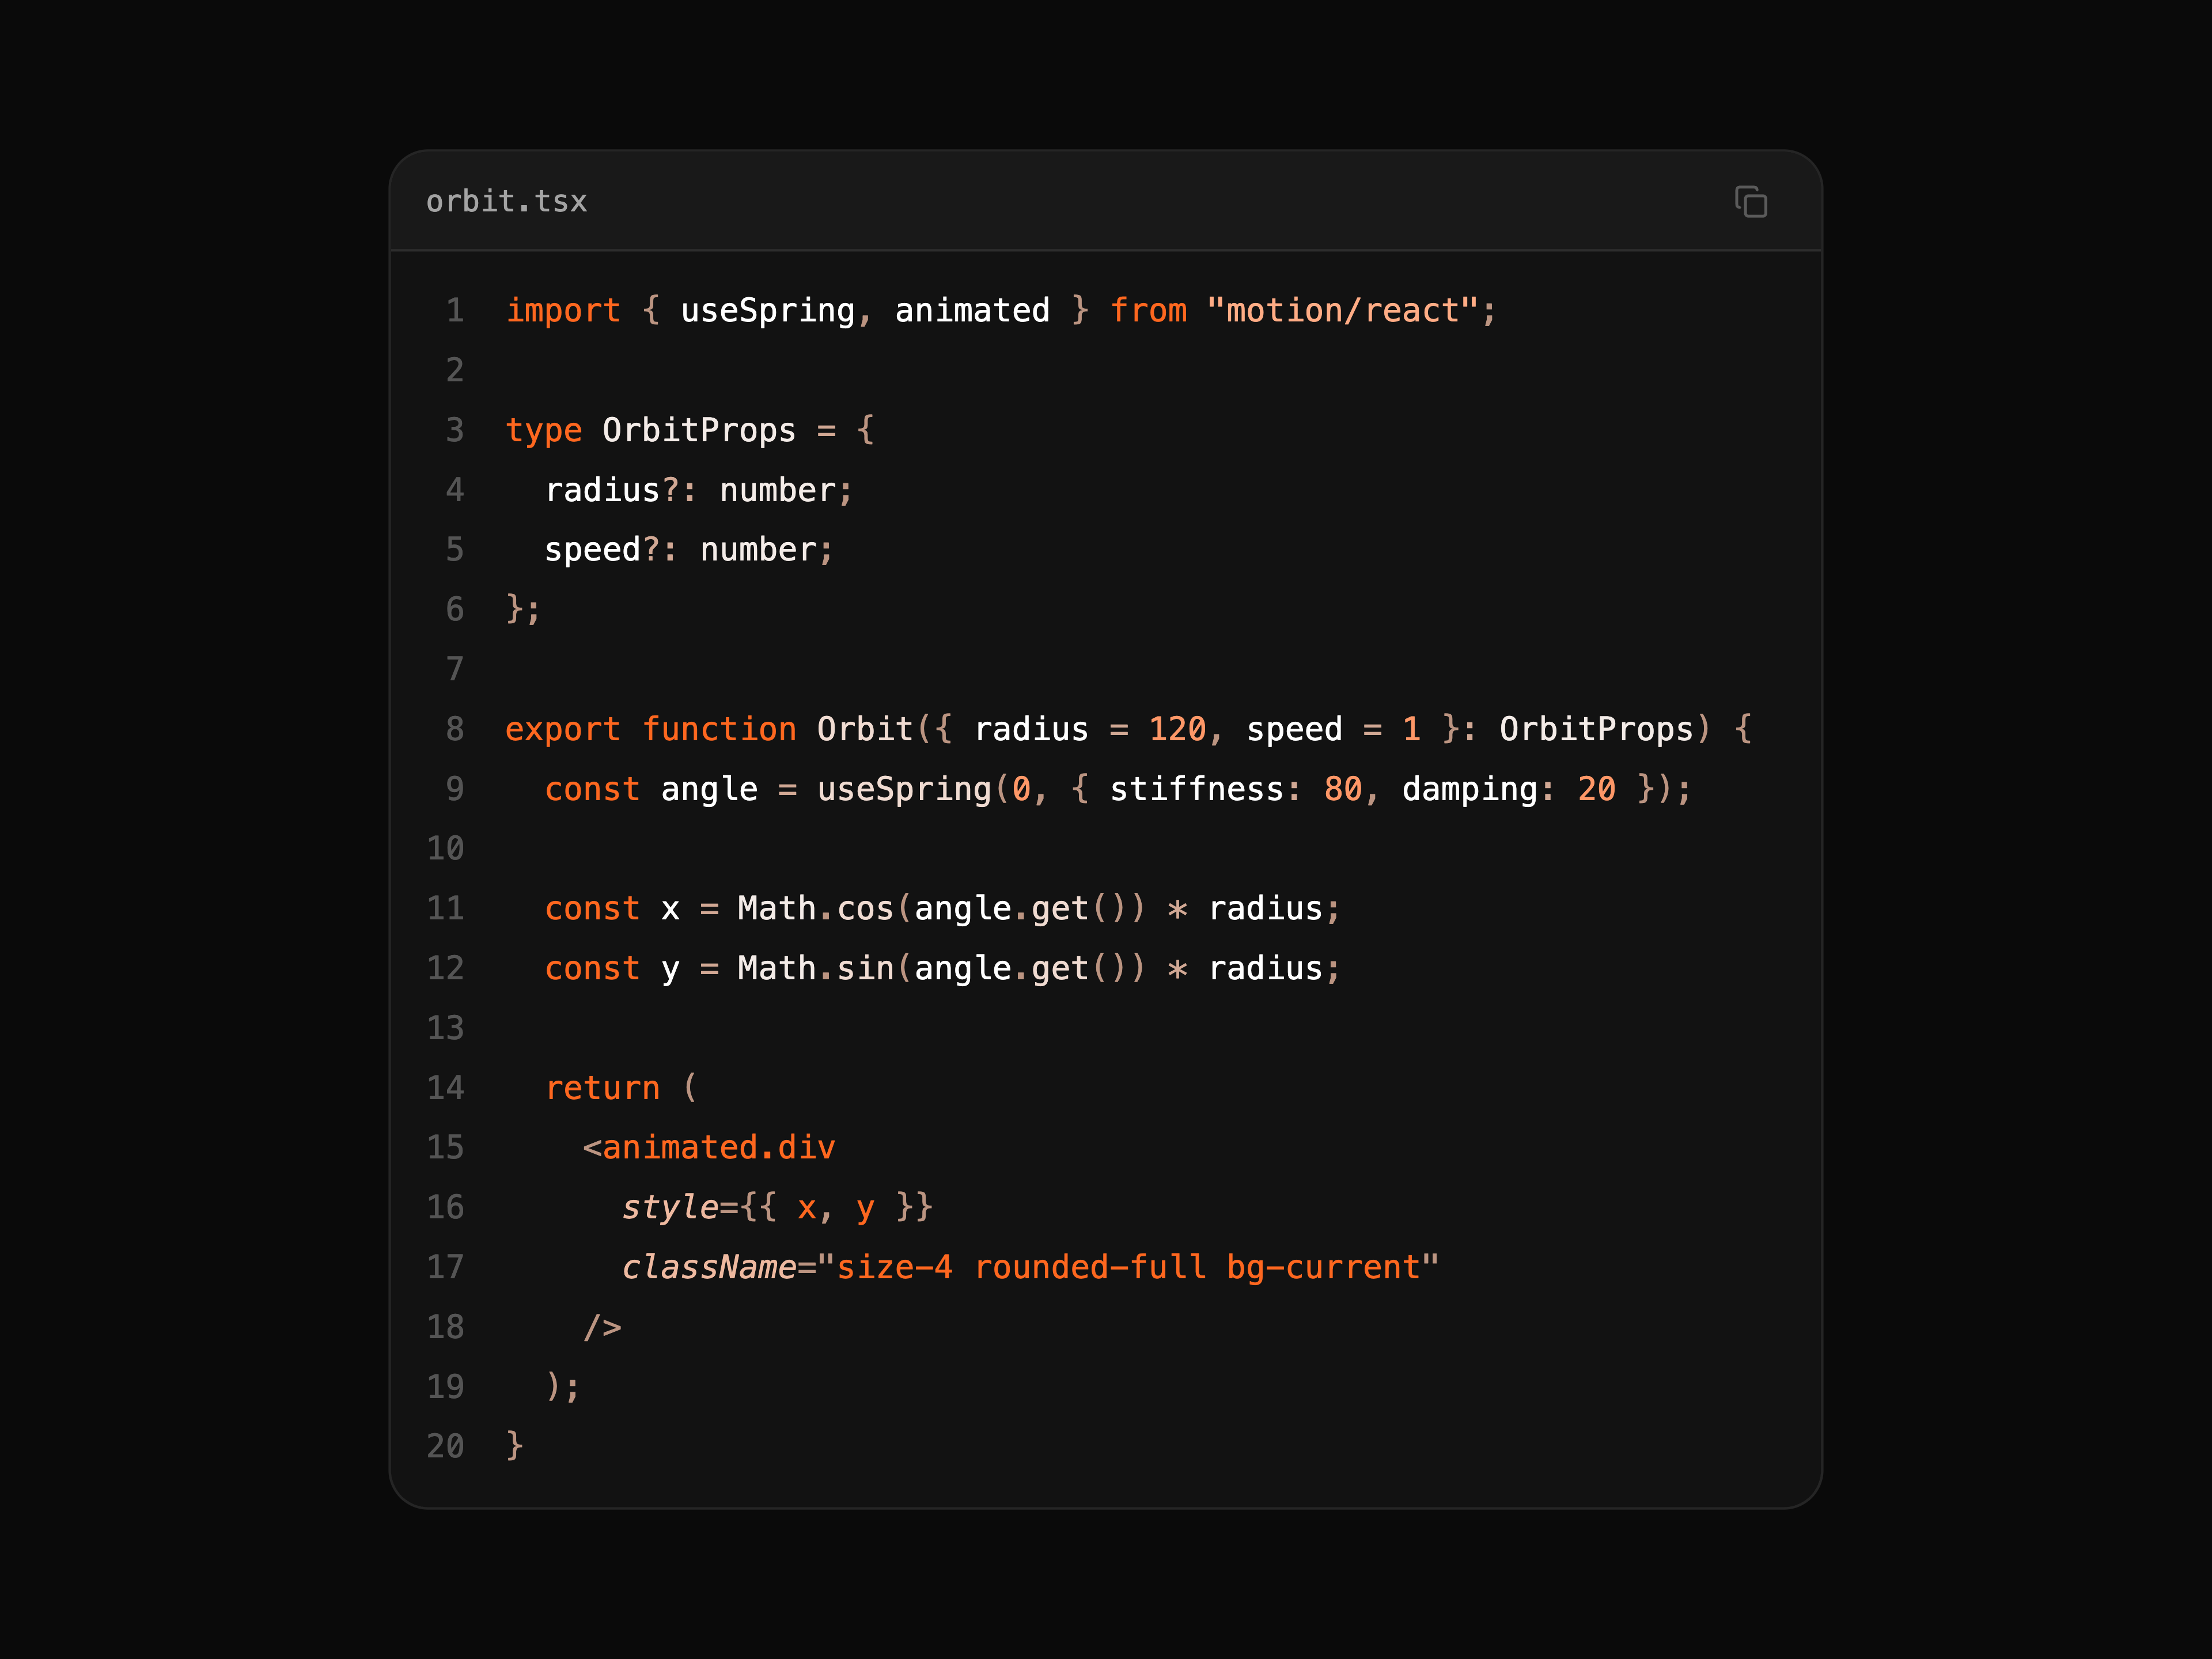The height and width of the screenshot is (1659, 2212).
Task: Click the useSpring import on line 1
Action: pos(768,311)
